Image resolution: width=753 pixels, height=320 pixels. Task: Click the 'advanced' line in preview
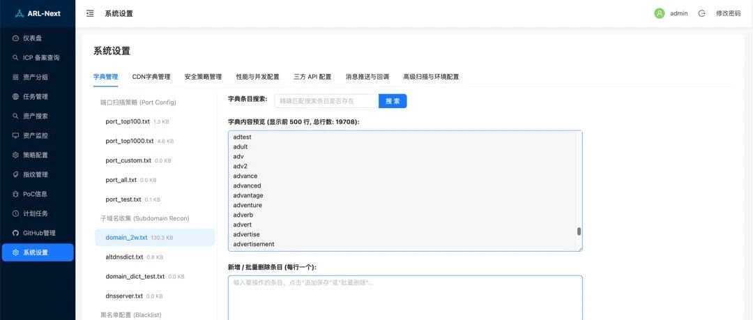pos(248,185)
